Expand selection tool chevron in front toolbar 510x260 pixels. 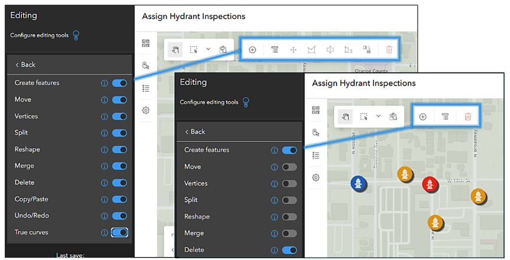pyautogui.click(x=378, y=116)
